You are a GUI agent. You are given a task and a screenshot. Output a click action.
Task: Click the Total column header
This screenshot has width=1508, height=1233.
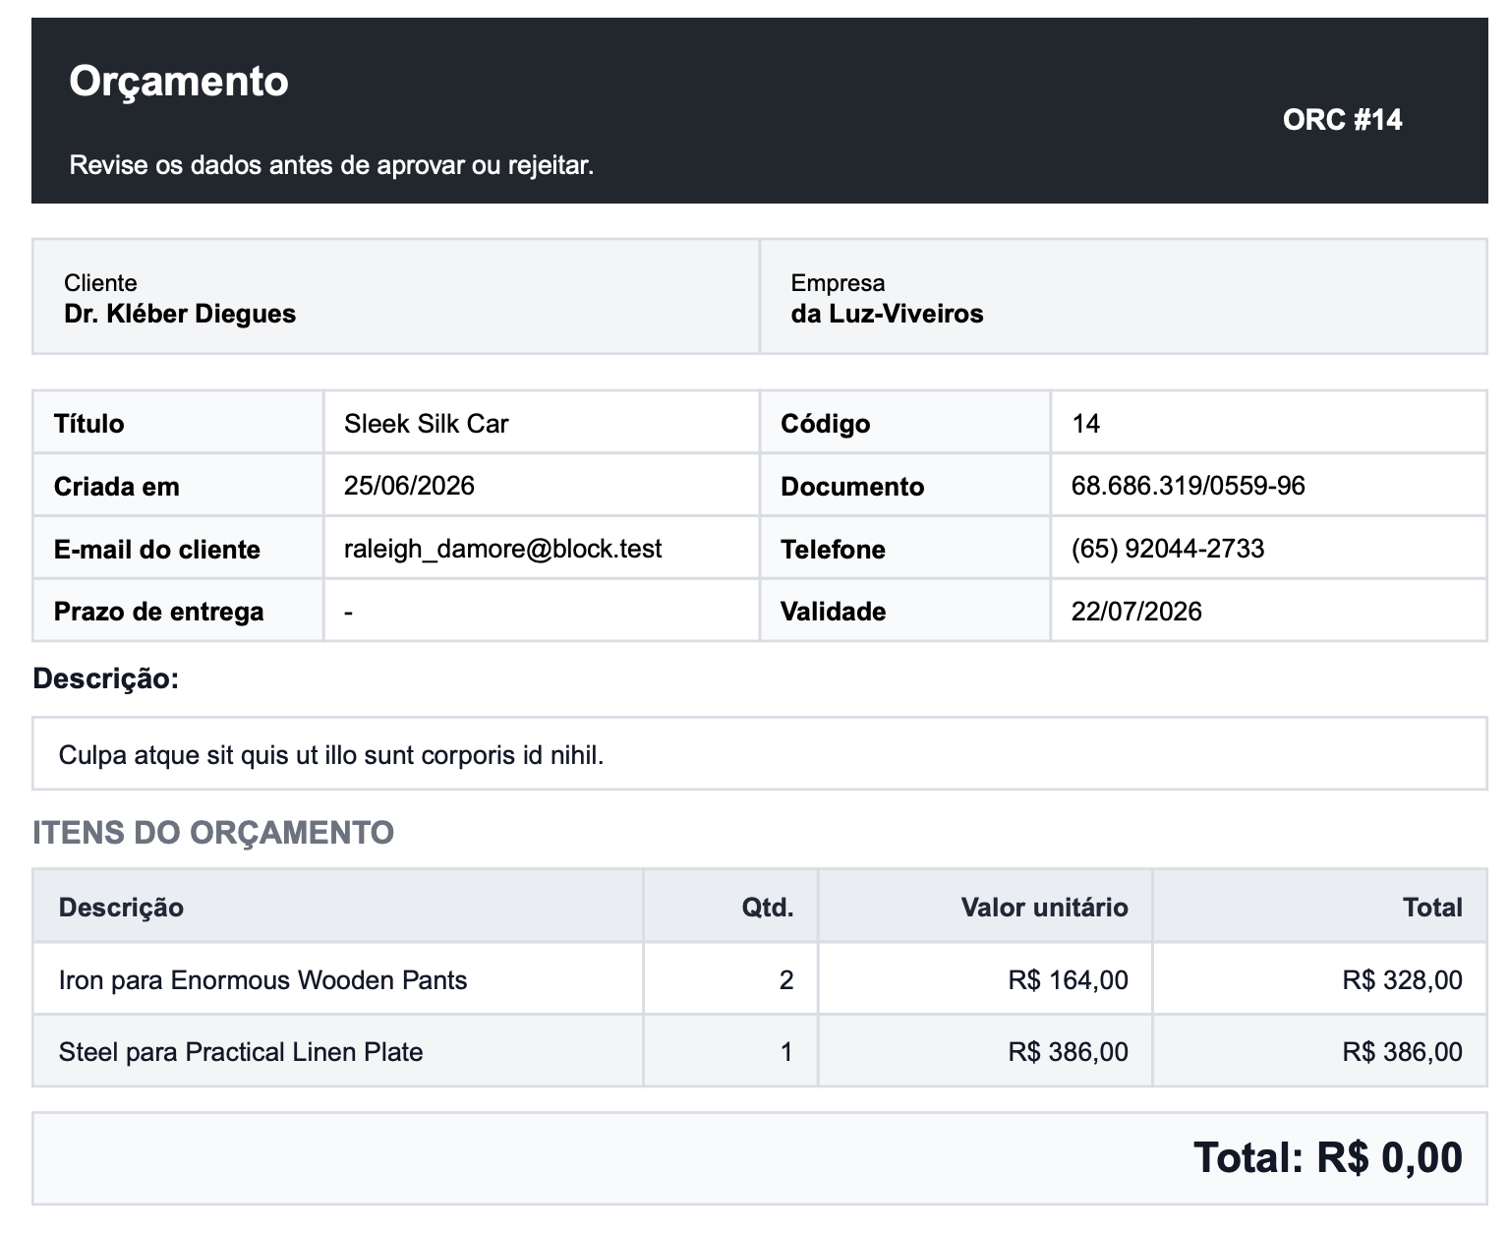point(1432,907)
